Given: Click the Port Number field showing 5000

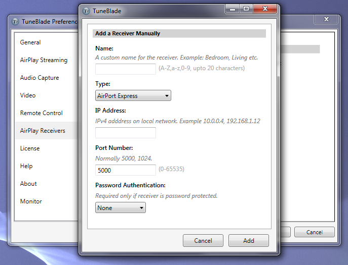Looking at the screenshot, I should point(126,170).
